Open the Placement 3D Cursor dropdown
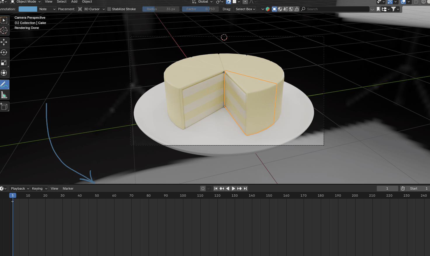The width and height of the screenshot is (430, 256). pos(91,9)
